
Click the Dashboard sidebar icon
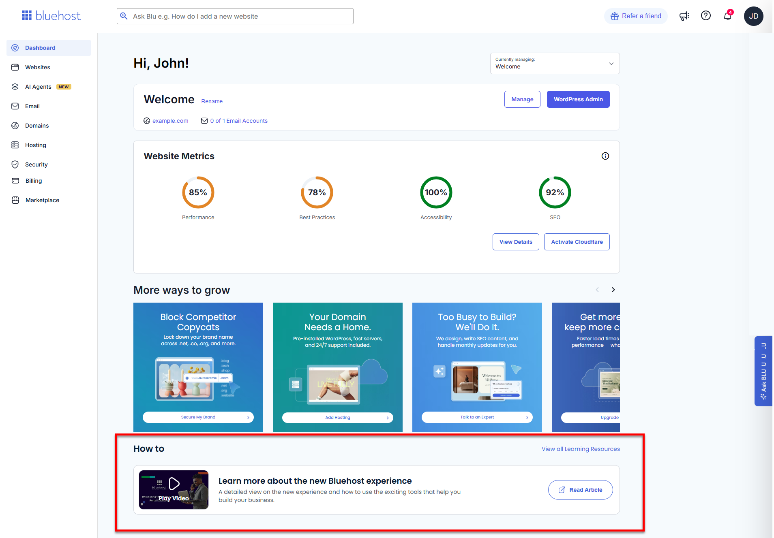(x=15, y=48)
